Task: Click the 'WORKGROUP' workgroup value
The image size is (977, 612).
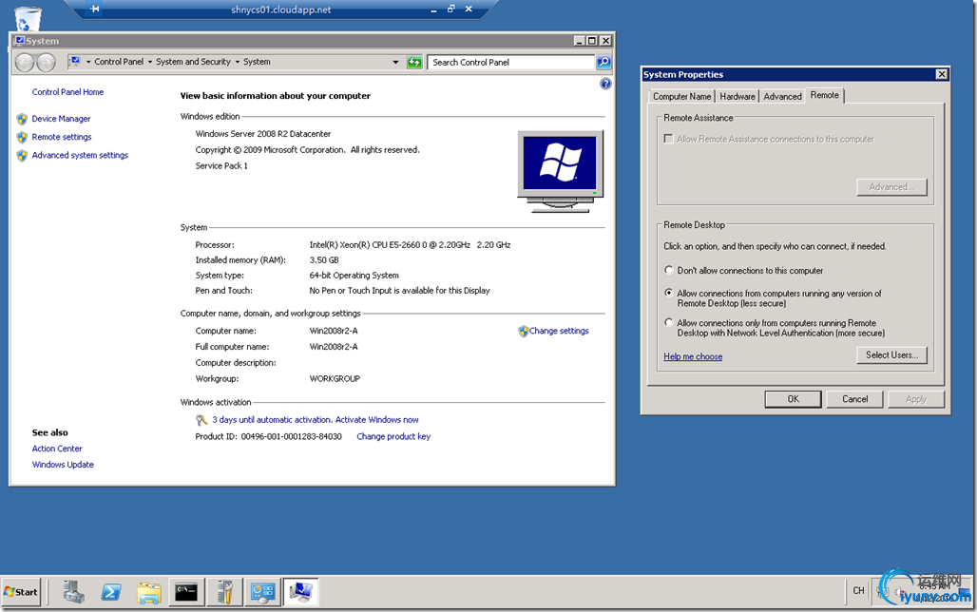Action: coord(335,379)
